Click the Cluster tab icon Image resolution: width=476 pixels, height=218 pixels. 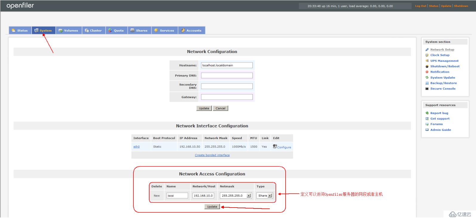click(87, 30)
